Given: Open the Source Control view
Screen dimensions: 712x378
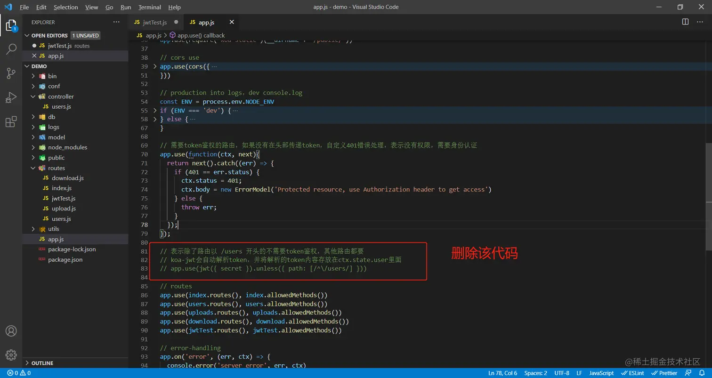Looking at the screenshot, I should click(11, 73).
